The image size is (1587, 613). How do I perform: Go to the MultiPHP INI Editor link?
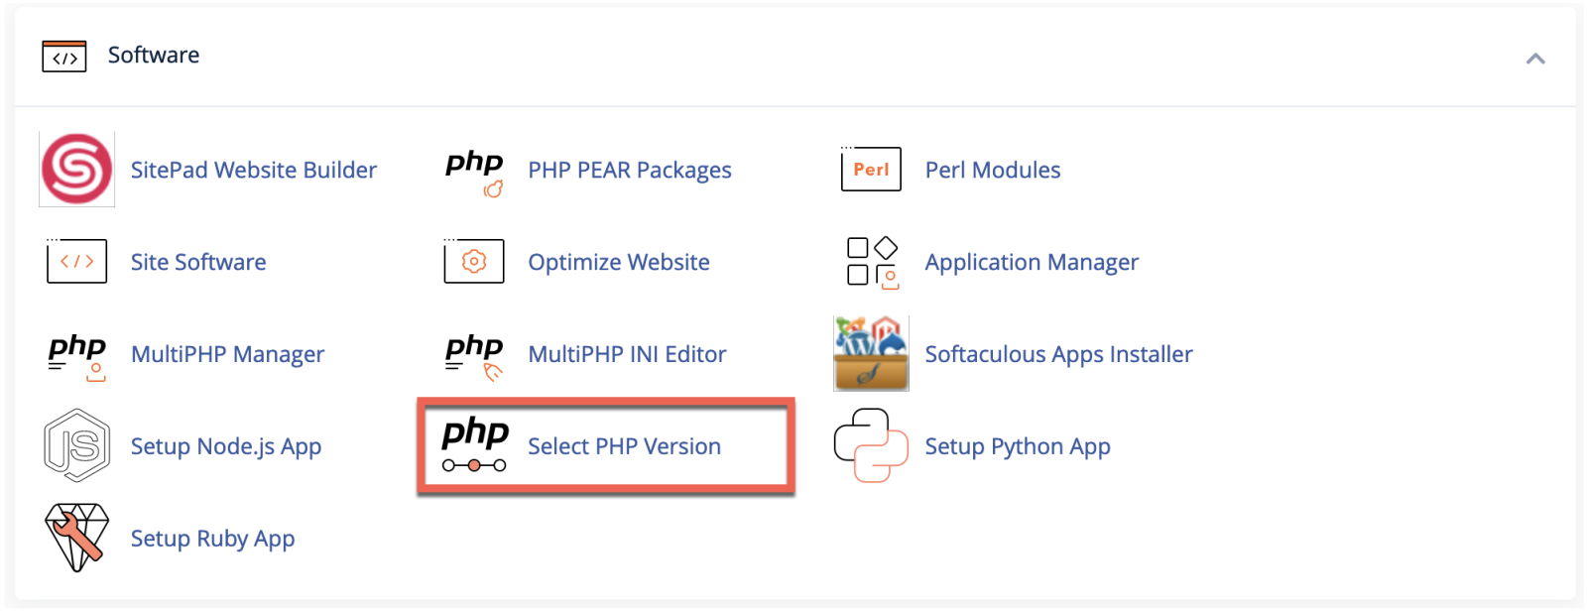(x=627, y=355)
